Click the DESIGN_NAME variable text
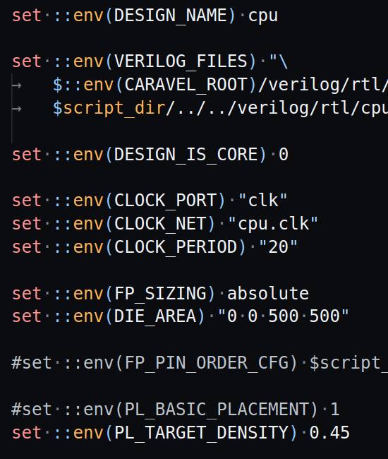388x459 pixels. point(170,16)
